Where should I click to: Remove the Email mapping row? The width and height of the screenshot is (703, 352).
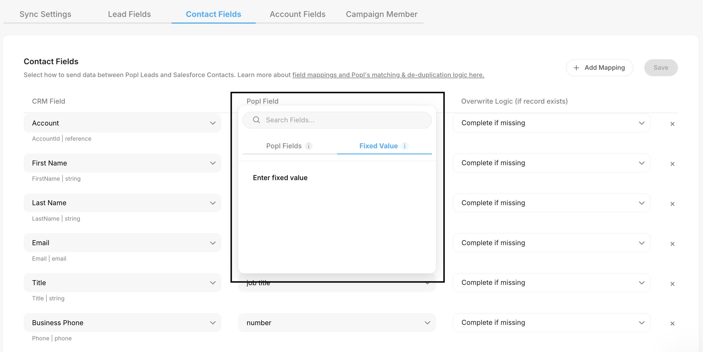coord(672,244)
